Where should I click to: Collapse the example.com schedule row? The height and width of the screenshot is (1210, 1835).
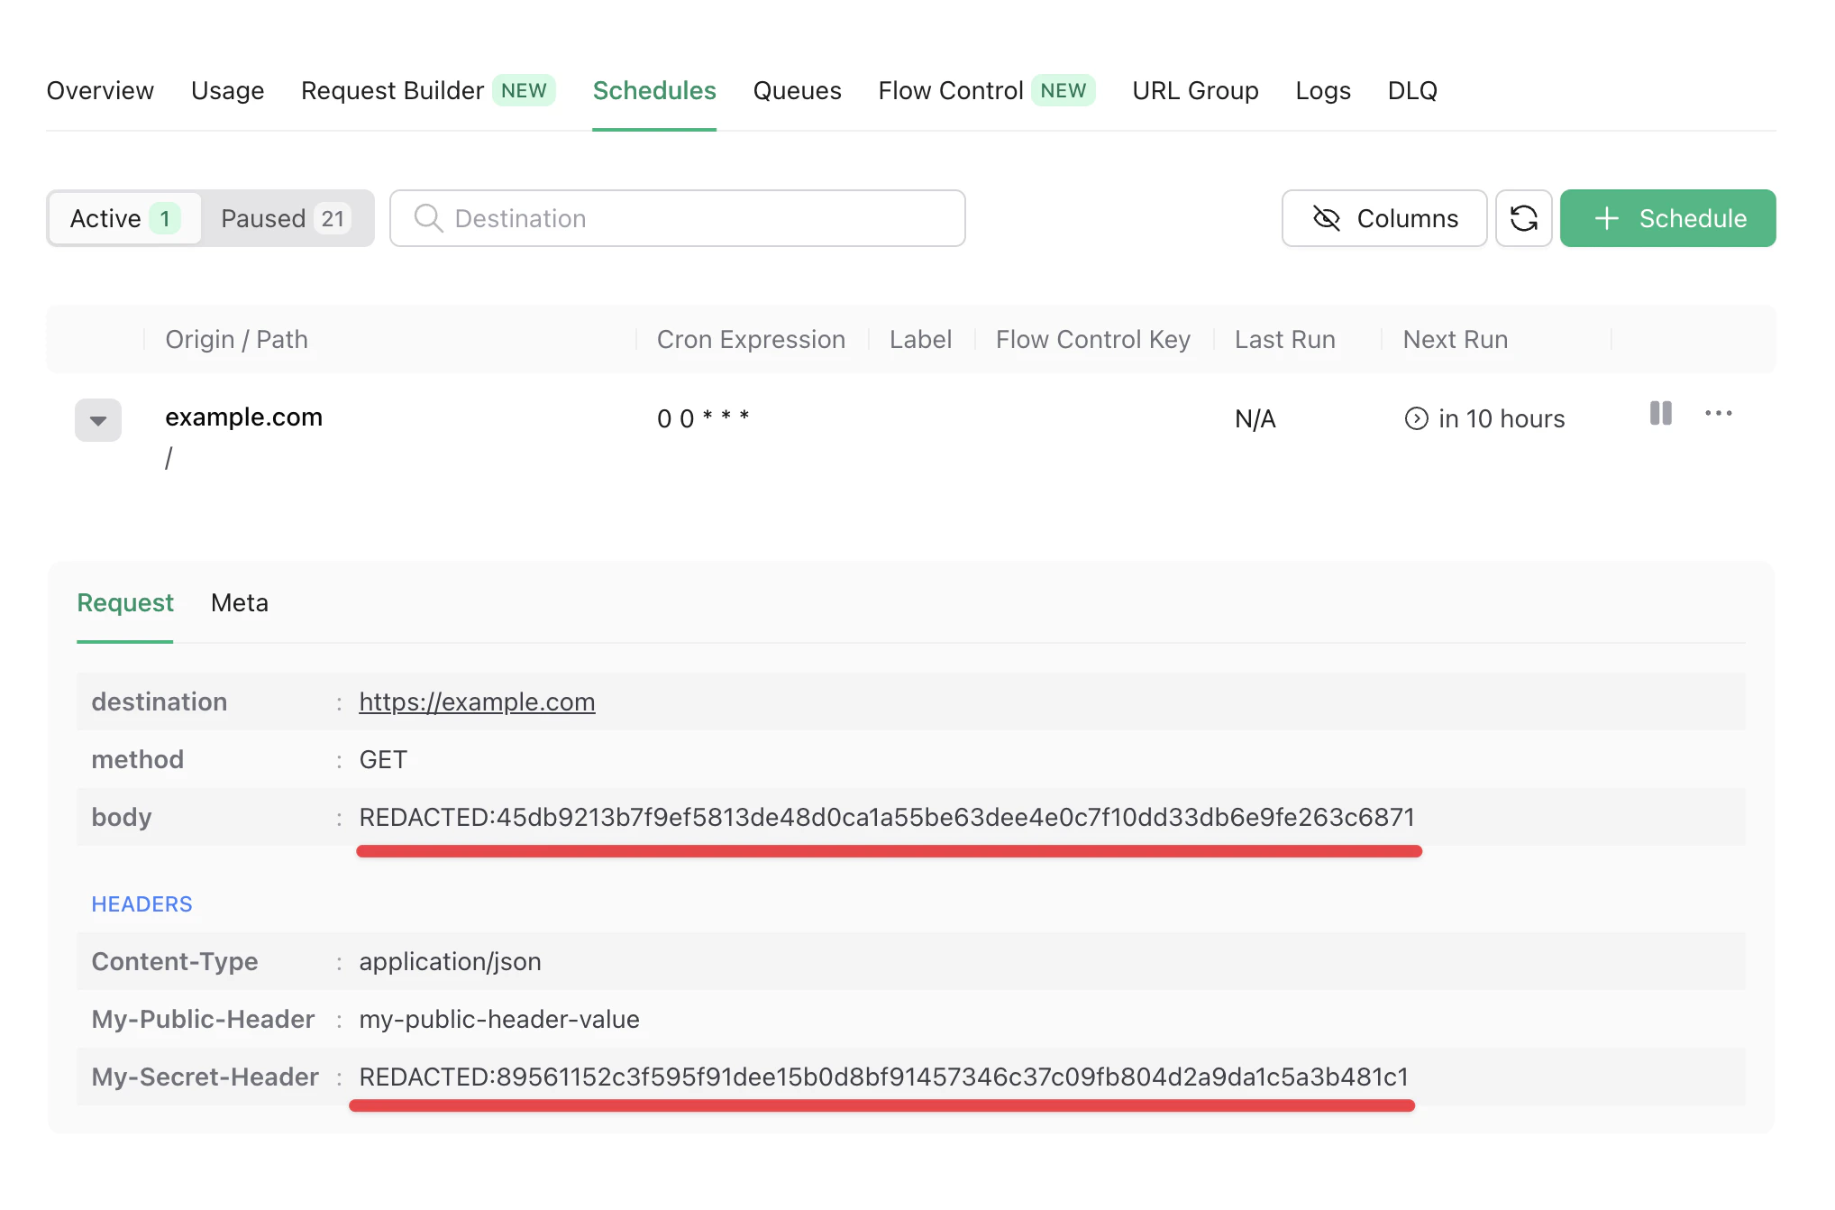coord(98,420)
